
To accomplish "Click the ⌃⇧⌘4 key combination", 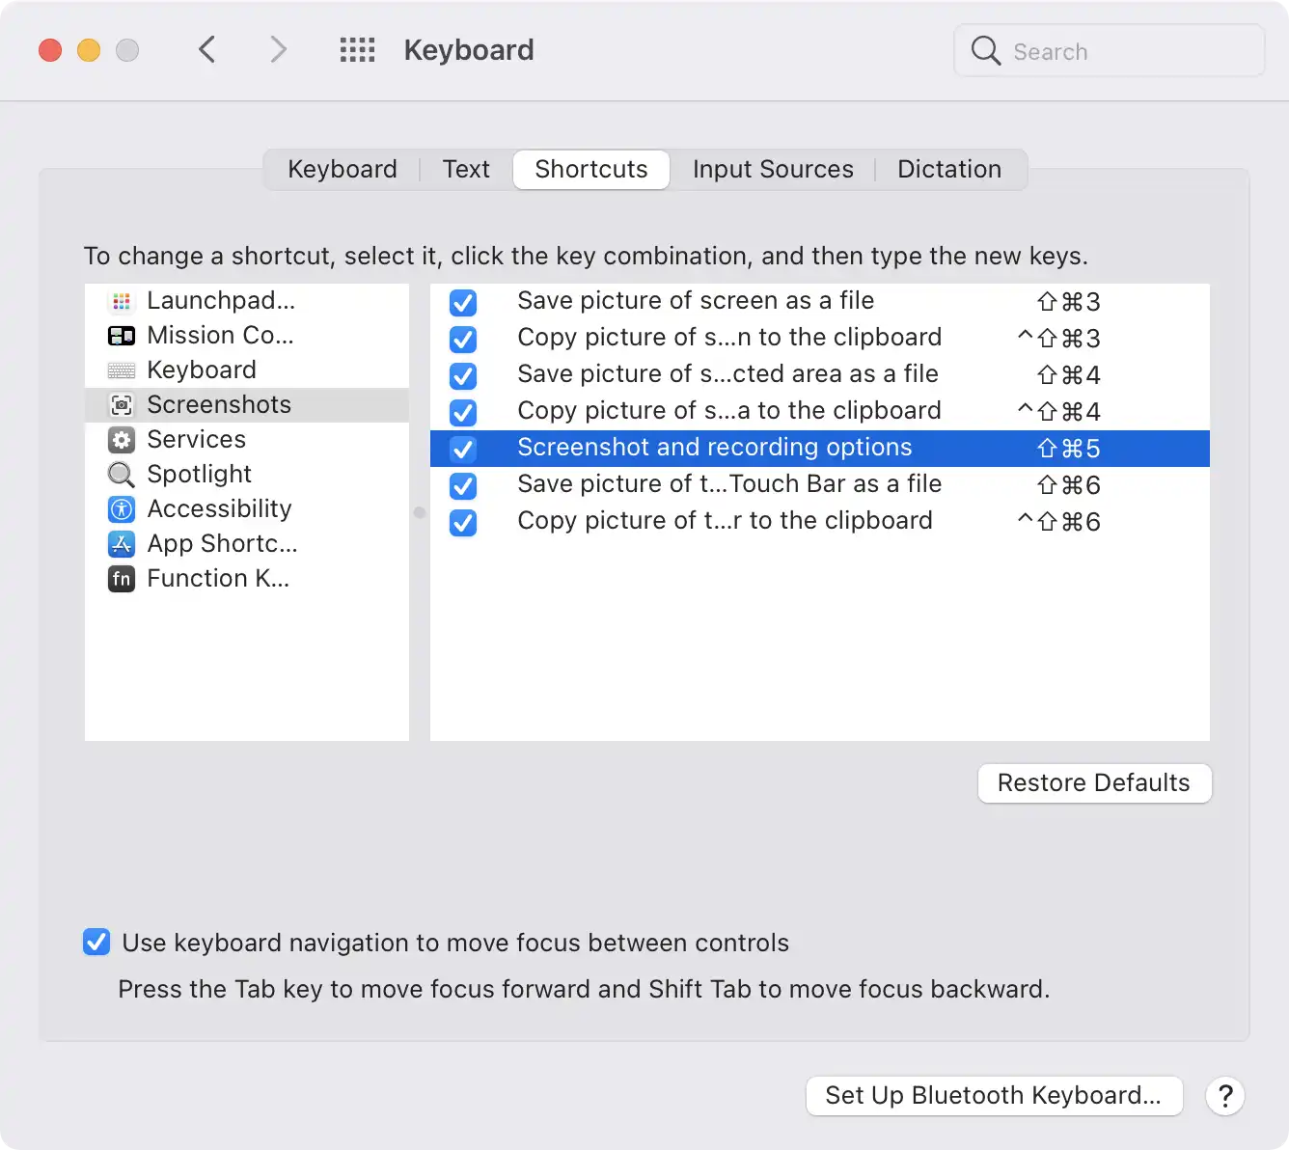I will (x=1059, y=413).
